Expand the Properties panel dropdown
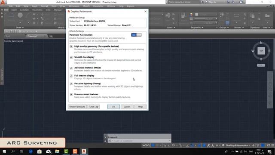Screen dimensions: 275x155 point(197,28)
